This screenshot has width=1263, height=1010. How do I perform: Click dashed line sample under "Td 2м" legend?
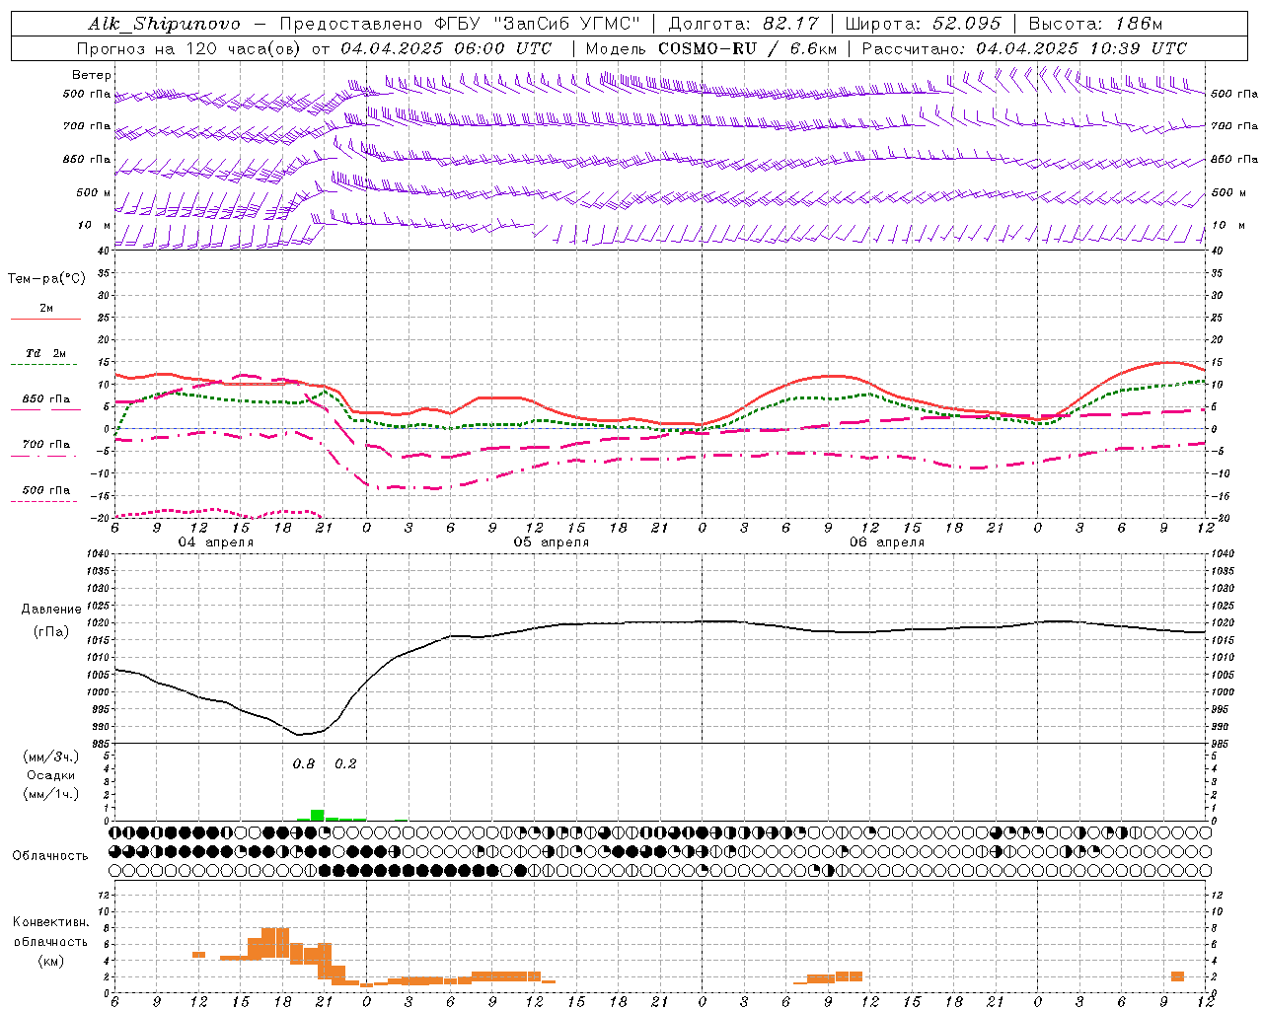click(x=45, y=365)
